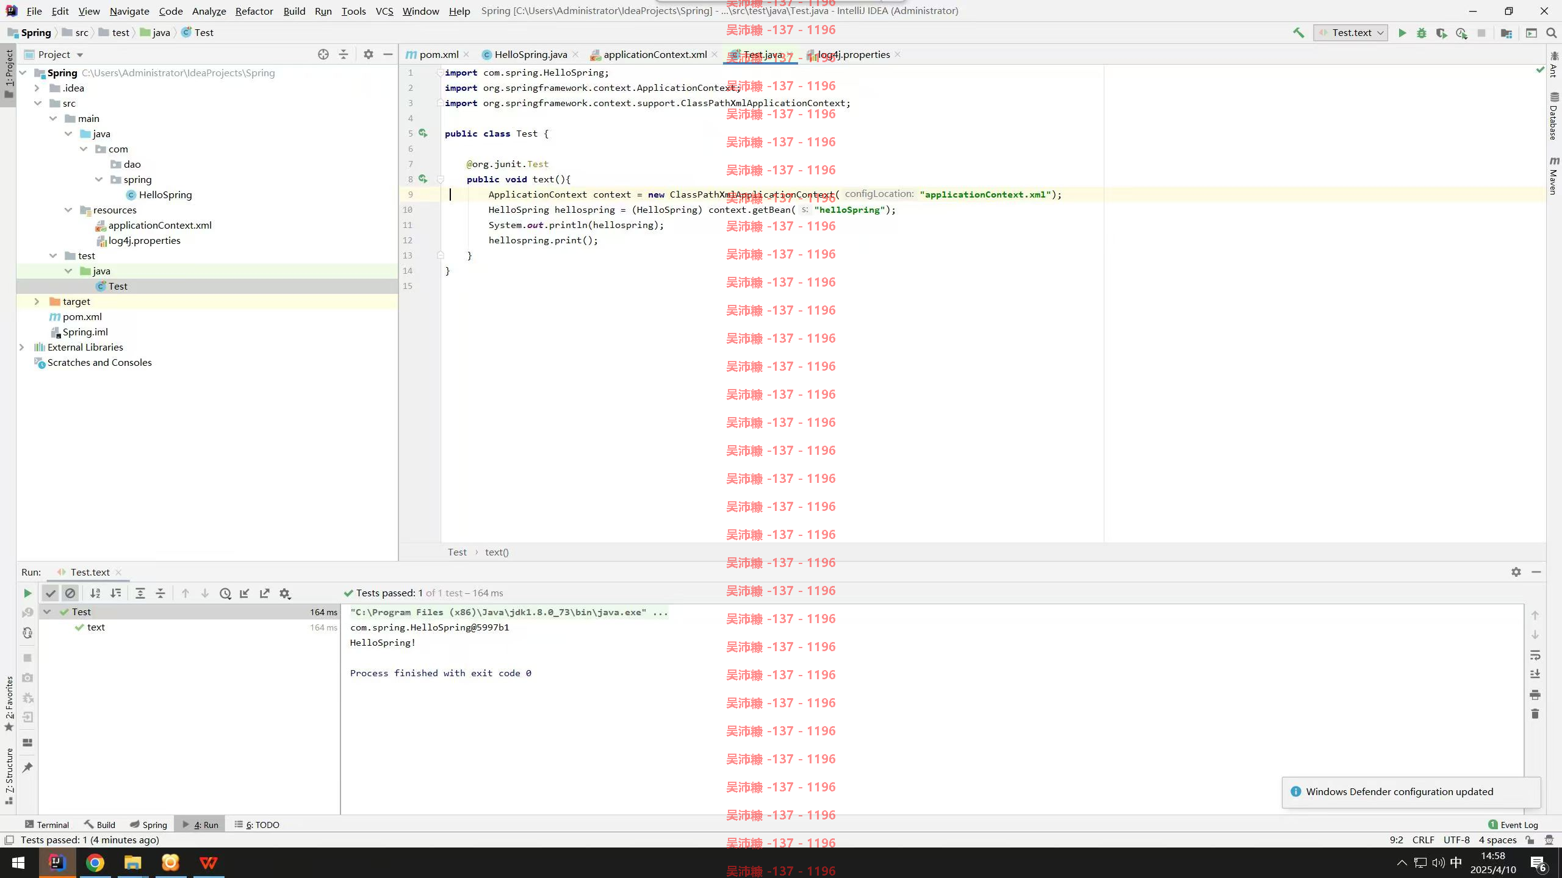Open Test.text run configuration dropdown
This screenshot has height=878, width=1562.
[x=1351, y=33]
